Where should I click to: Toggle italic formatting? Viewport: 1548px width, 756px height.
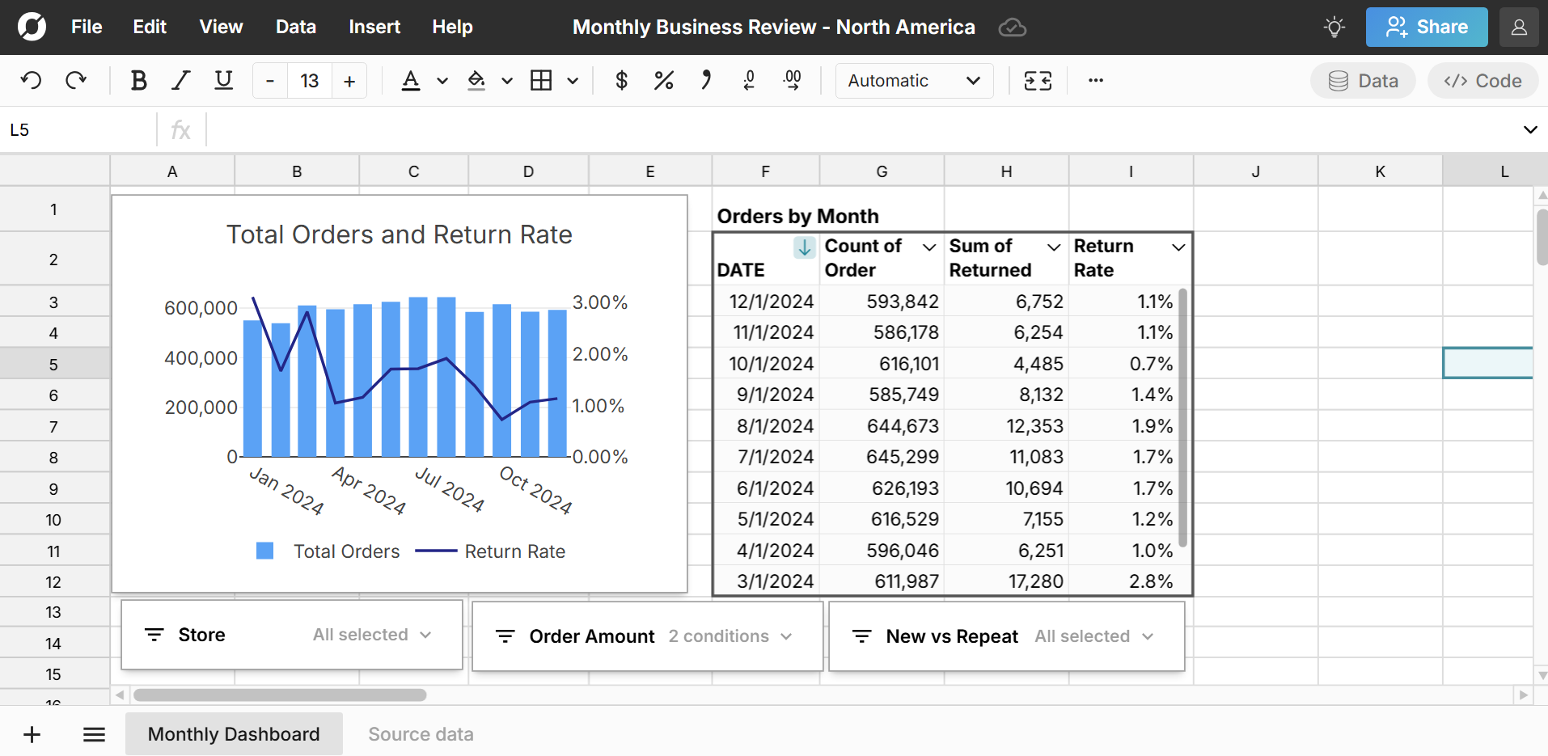click(x=180, y=80)
